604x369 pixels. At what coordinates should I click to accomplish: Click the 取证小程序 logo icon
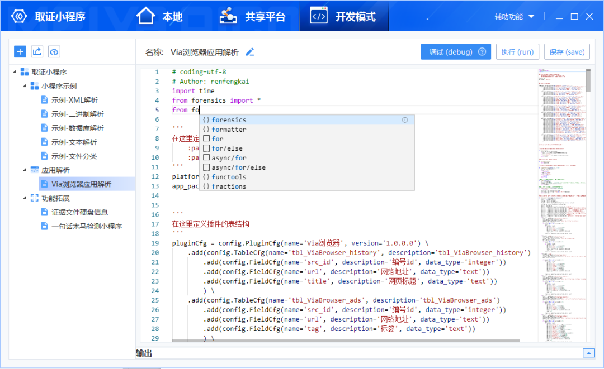pos(19,16)
